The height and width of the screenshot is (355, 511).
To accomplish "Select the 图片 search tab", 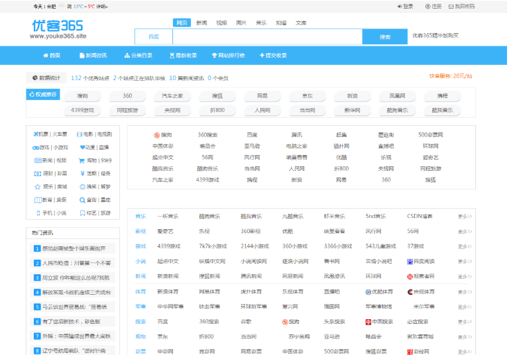I will click(241, 23).
